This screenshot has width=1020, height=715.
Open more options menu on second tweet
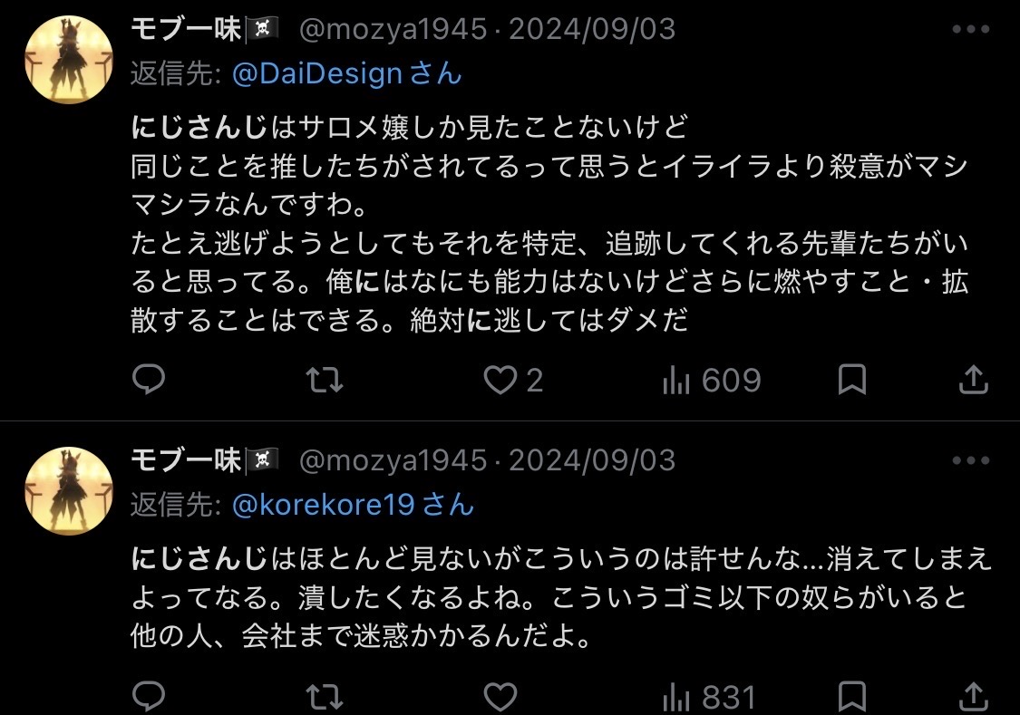pyautogui.click(x=971, y=460)
